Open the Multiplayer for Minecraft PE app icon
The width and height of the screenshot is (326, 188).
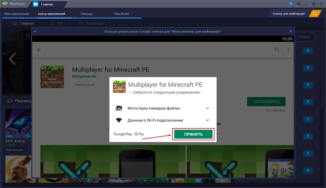[x=52, y=77]
